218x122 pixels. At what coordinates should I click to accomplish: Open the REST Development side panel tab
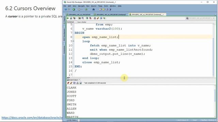[64, 35]
